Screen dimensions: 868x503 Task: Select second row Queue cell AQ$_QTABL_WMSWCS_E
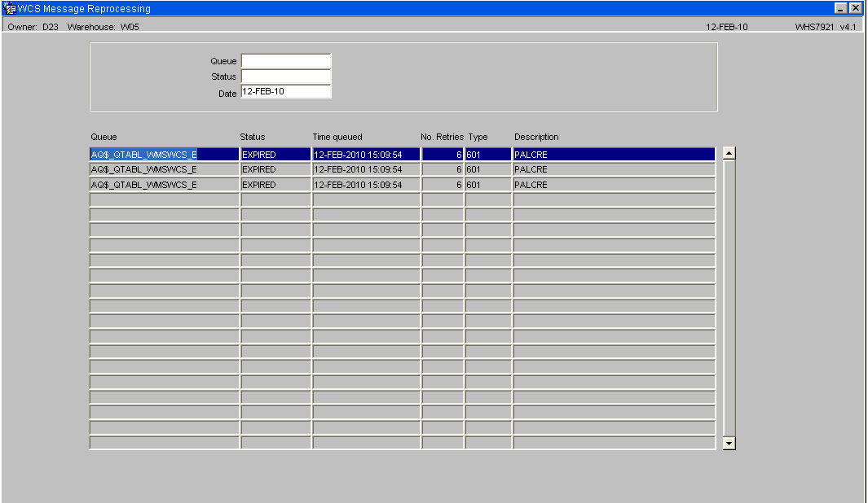[165, 169]
